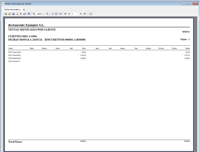Click the Página: 1 label
The image size is (200, 152).
(x=185, y=39)
